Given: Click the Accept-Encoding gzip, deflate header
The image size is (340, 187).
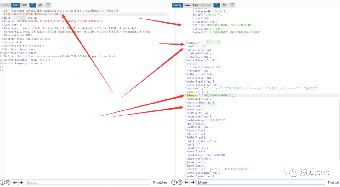Looking at the screenshot, I should 27,60.
